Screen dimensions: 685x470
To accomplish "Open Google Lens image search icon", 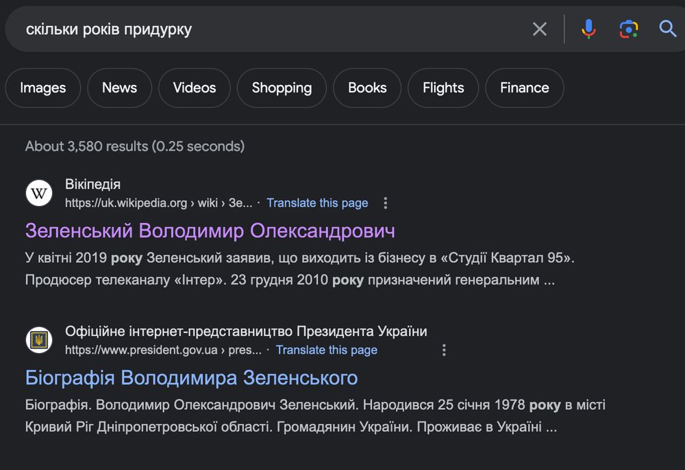I will [x=629, y=29].
